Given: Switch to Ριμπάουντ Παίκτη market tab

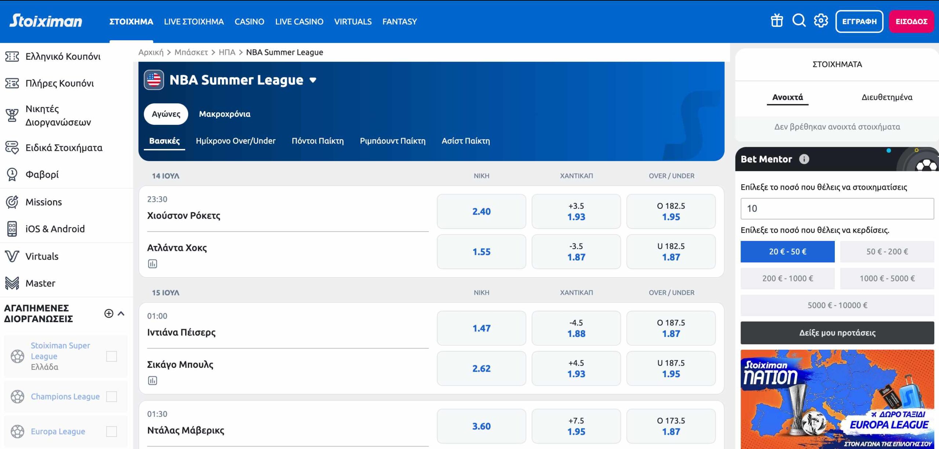Looking at the screenshot, I should [392, 141].
